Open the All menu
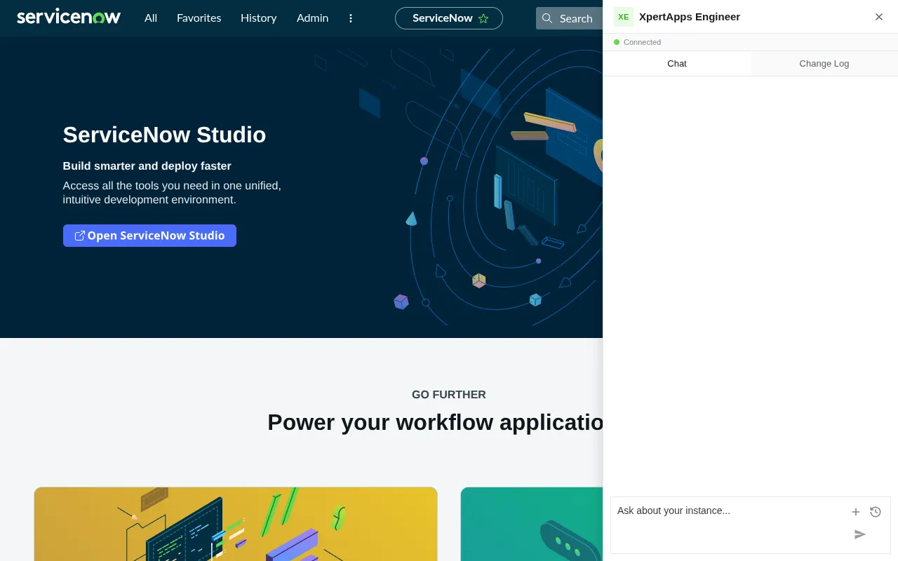This screenshot has height=561, width=898. click(151, 18)
